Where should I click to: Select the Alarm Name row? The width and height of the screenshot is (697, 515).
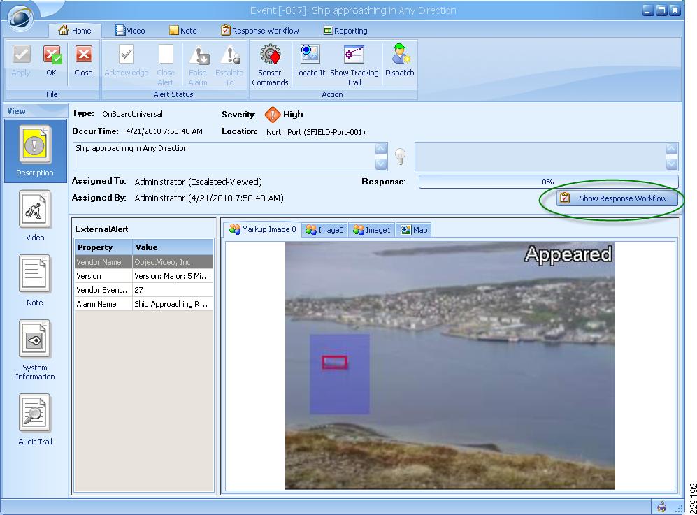click(x=143, y=304)
